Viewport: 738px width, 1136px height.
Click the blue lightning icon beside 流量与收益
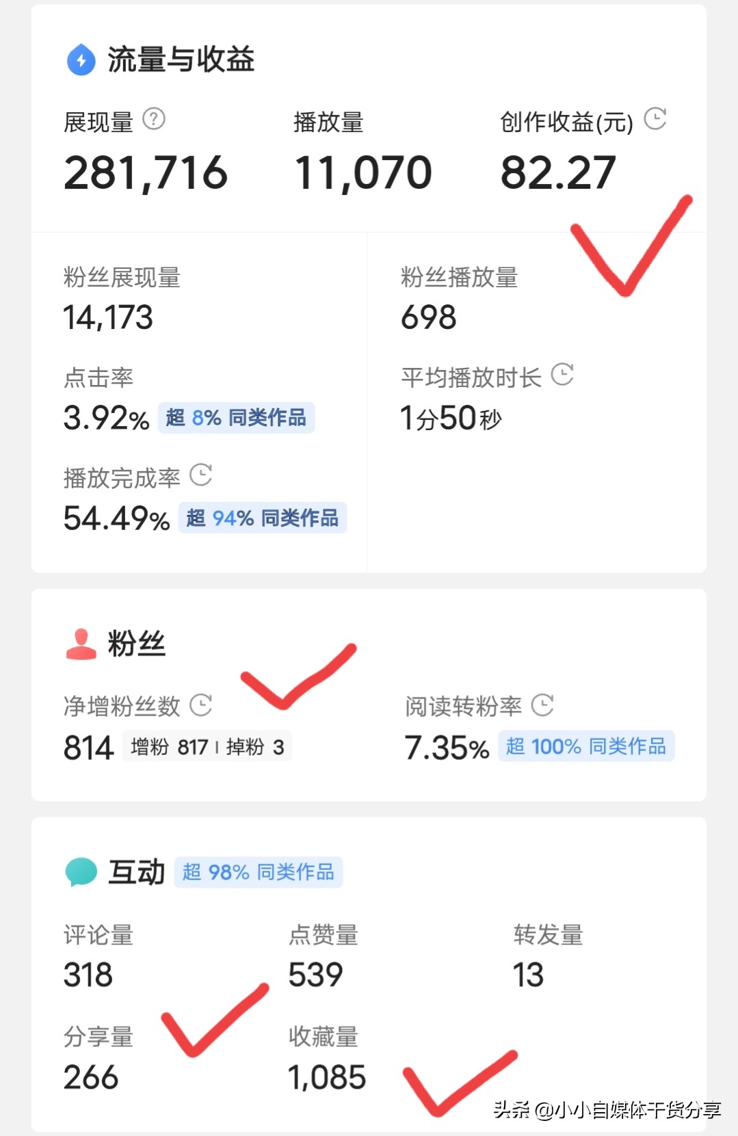click(x=80, y=60)
